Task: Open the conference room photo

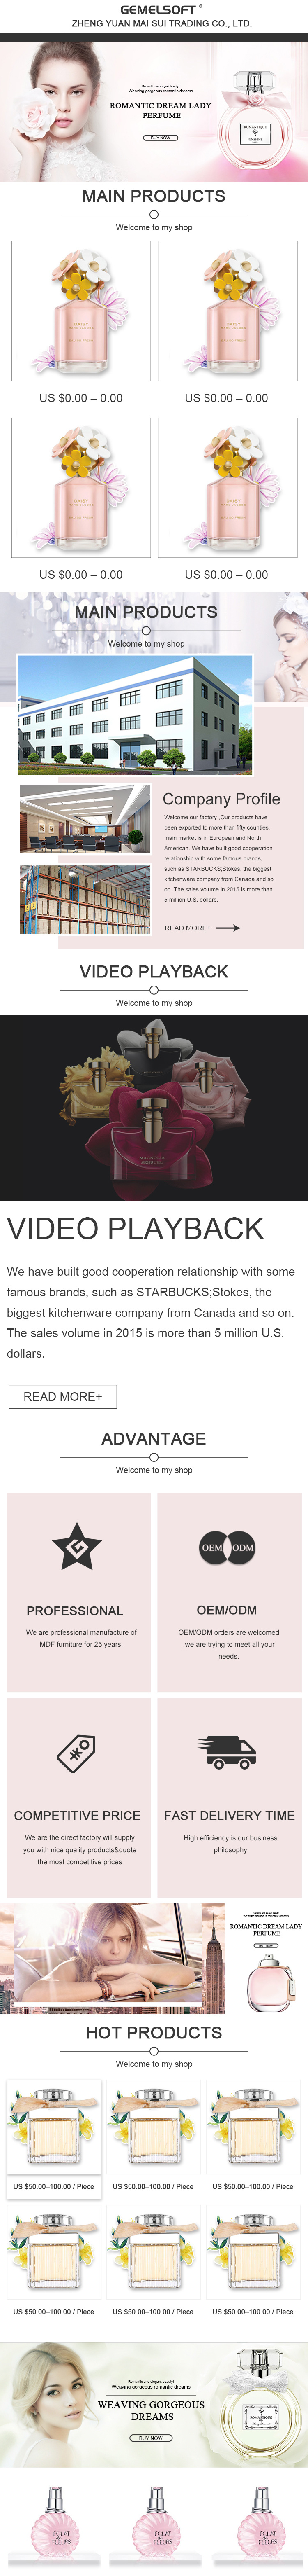Action: 85,819
